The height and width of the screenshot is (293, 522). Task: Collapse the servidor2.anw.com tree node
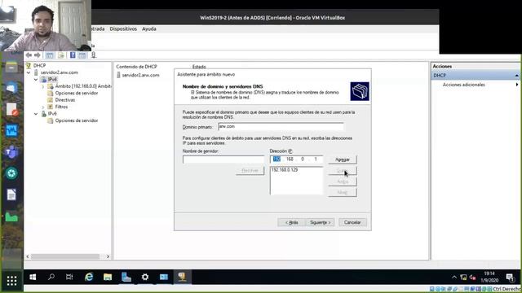[x=29, y=72]
